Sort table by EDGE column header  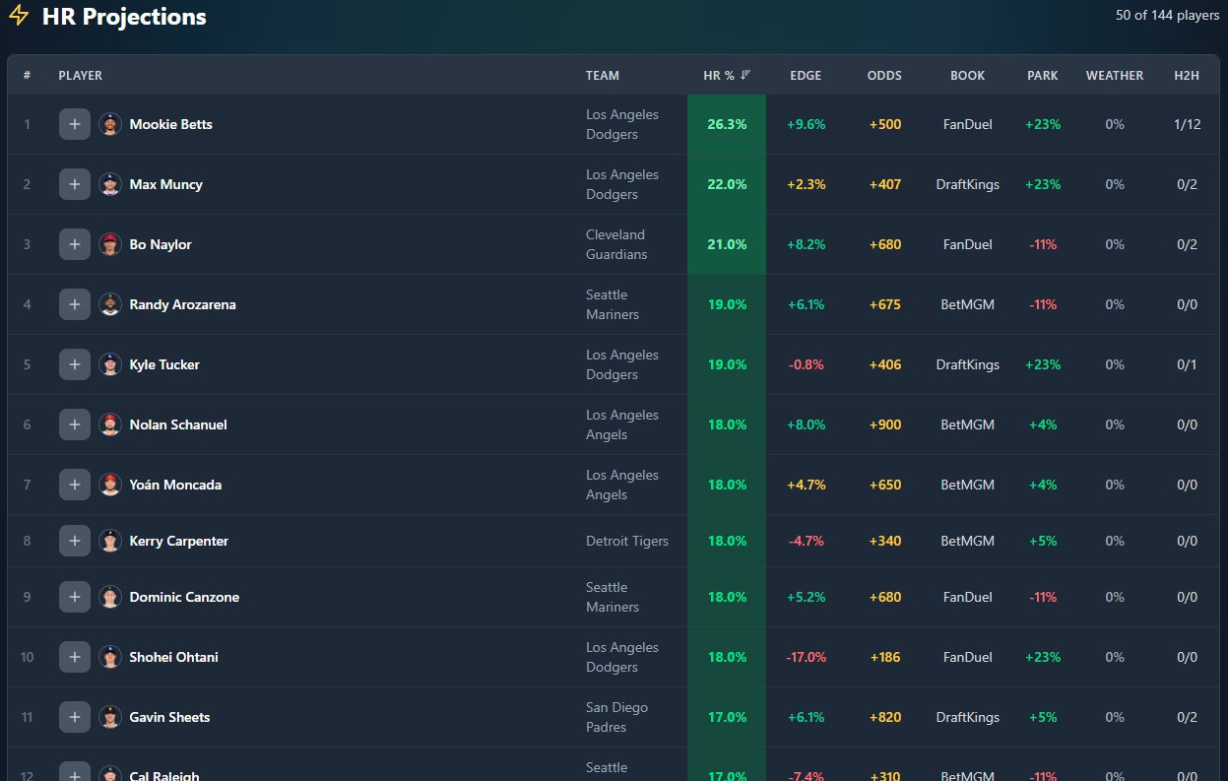click(x=806, y=75)
